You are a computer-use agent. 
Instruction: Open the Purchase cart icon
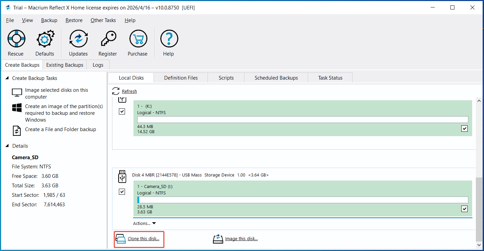138,39
